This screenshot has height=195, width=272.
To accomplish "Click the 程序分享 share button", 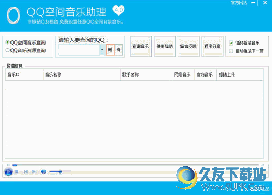I will coord(212,46).
